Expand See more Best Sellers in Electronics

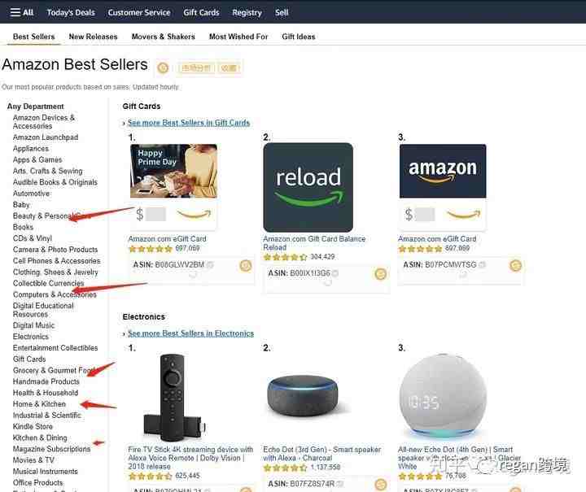[x=190, y=333]
